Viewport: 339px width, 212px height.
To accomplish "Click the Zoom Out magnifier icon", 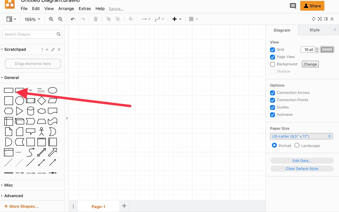I will point(60,19).
